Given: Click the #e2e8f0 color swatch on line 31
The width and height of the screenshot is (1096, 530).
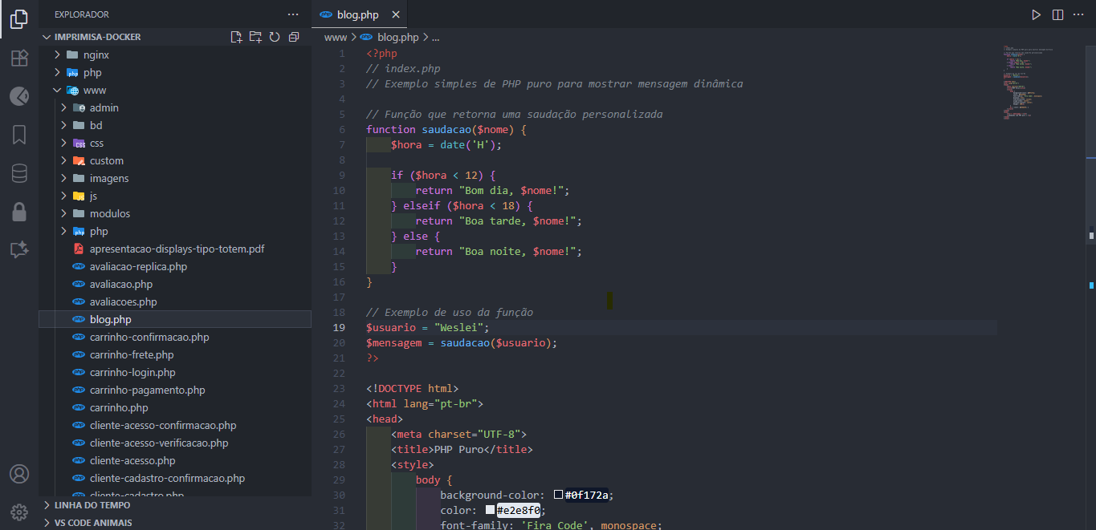Looking at the screenshot, I should 491,509.
